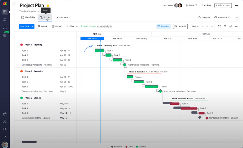
Task: Enter fullscreen with the expand icon
Action: click(x=219, y=26)
